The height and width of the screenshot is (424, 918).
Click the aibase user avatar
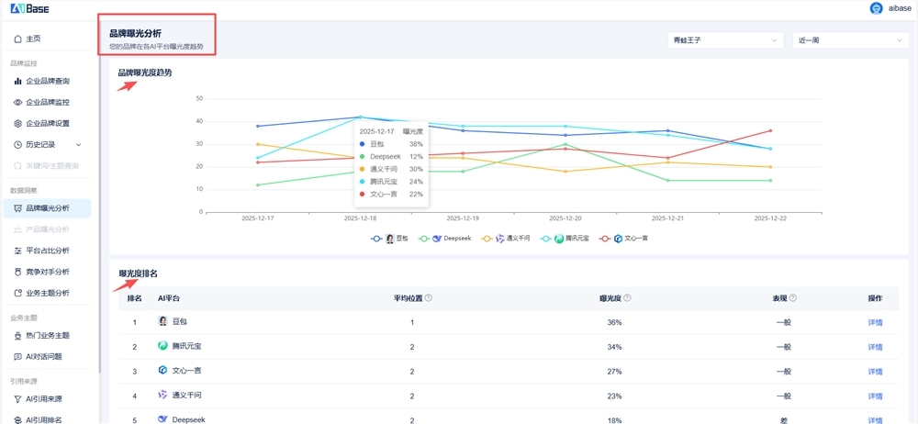tap(876, 9)
